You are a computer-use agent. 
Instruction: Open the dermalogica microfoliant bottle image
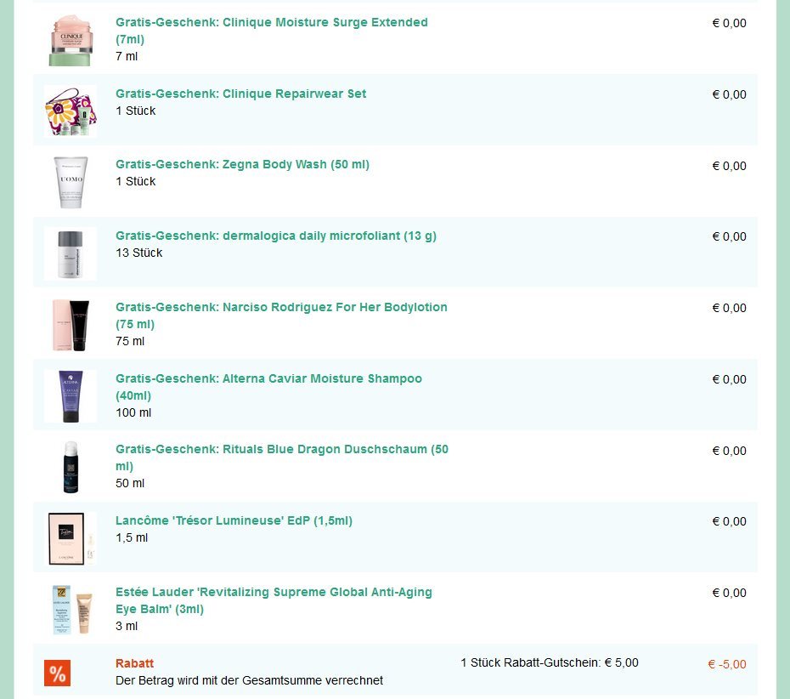click(70, 253)
